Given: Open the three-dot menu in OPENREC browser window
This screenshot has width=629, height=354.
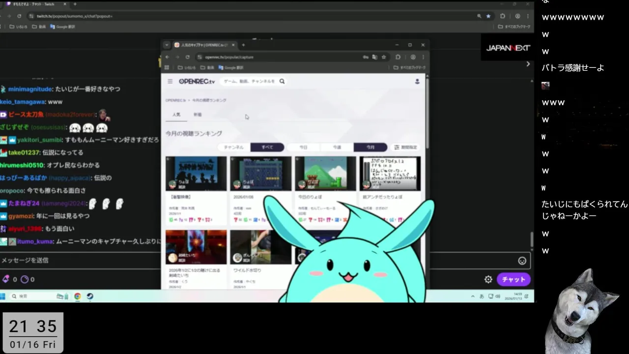Looking at the screenshot, I should point(423,57).
